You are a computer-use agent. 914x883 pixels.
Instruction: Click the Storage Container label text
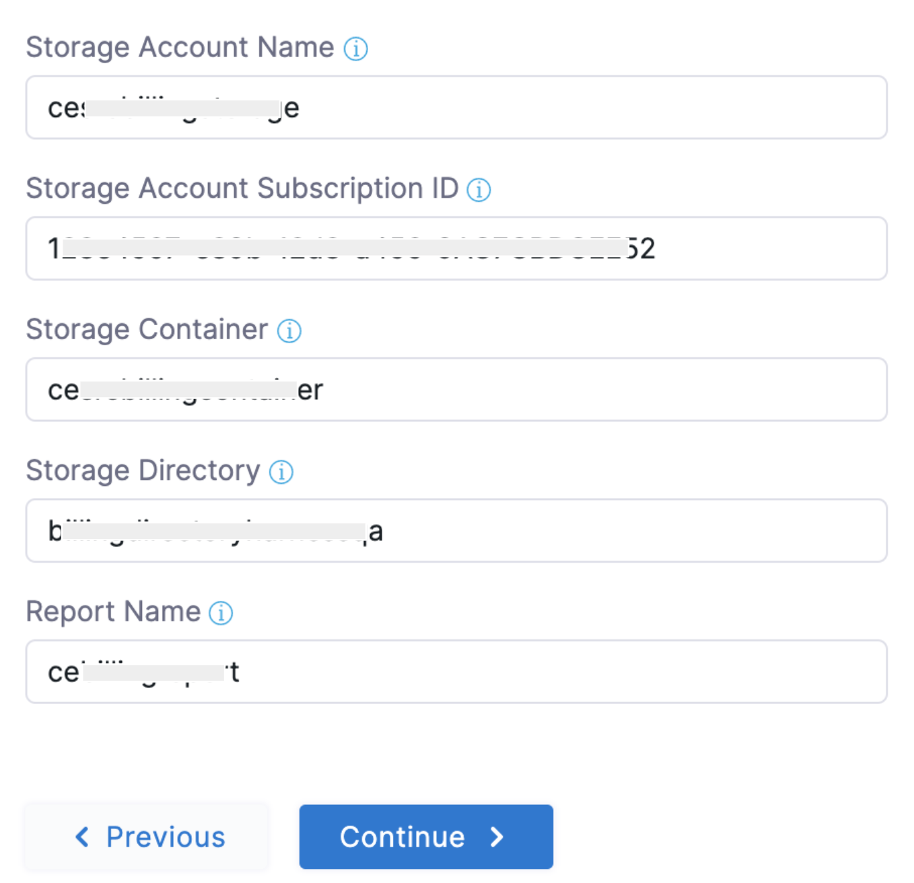(147, 330)
